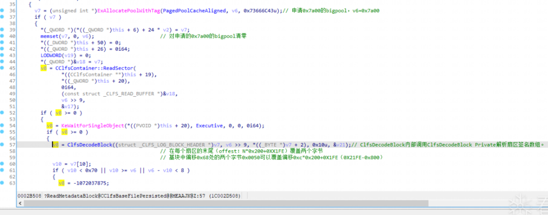Toggle breakpoint dot on line 63
This screenshot has height=215, width=548.
pos(3,183)
